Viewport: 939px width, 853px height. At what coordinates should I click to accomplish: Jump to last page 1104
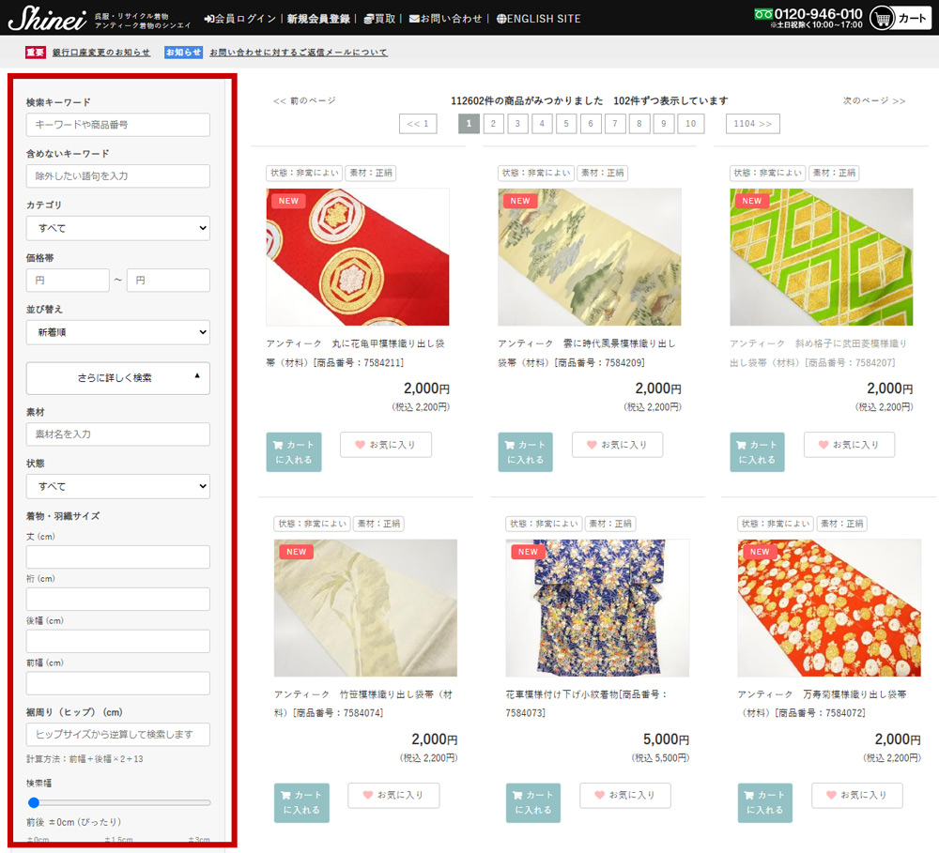pos(752,124)
